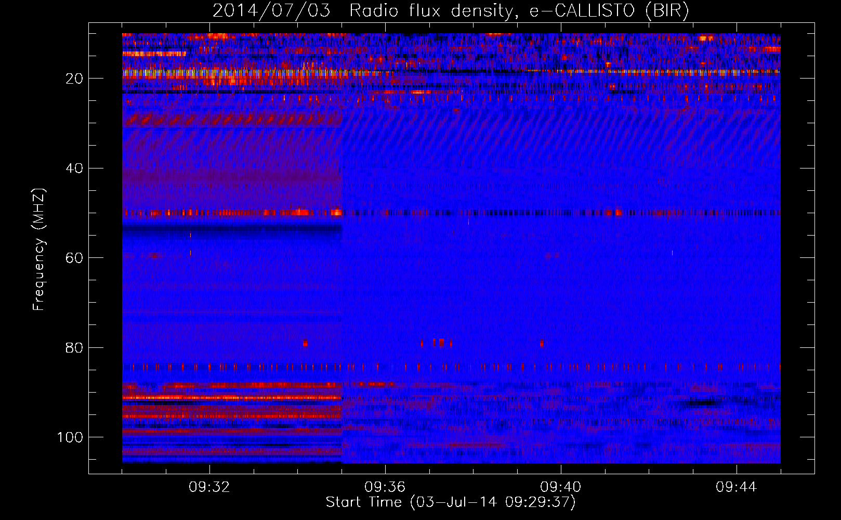Viewport: 841px width, 520px height.
Task: Click the 100 MHz frequency tick label
Action: click(x=70, y=437)
